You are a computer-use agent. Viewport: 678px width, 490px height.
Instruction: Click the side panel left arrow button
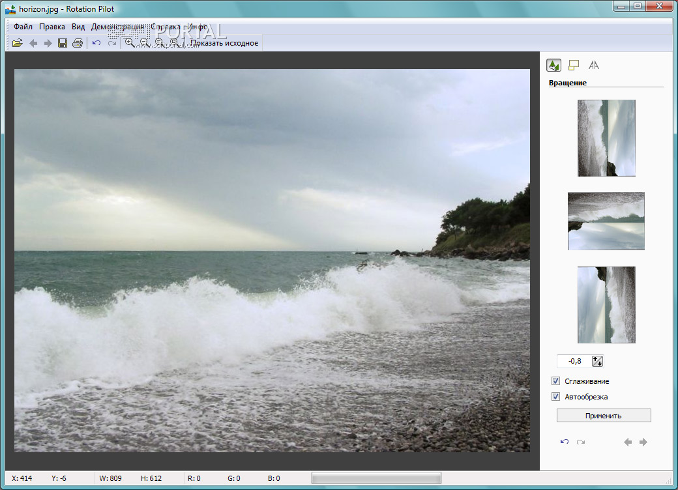[628, 442]
